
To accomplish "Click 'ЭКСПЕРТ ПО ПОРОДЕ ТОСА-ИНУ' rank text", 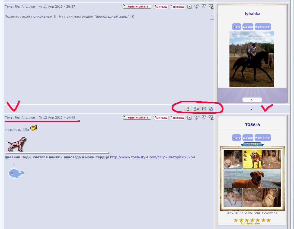I will click(252, 212).
